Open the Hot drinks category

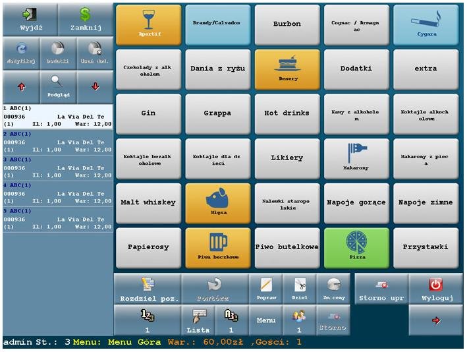point(287,113)
